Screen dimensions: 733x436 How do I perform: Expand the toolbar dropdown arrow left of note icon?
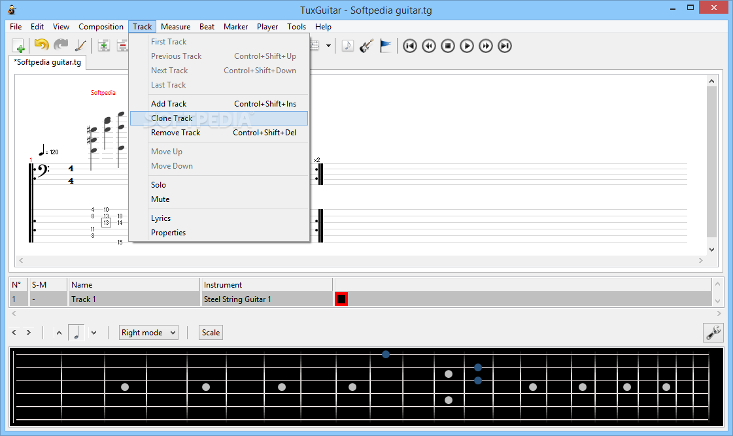(328, 46)
